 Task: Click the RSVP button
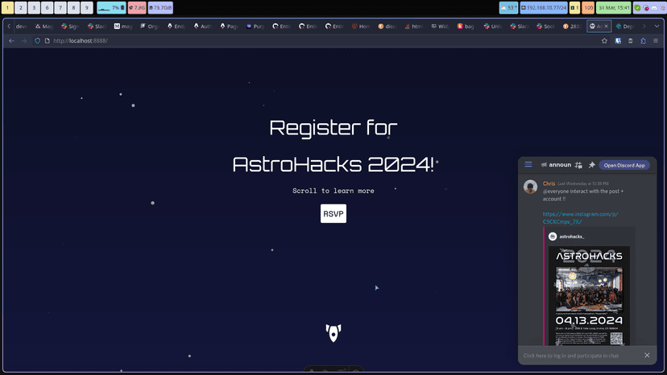pyautogui.click(x=333, y=213)
